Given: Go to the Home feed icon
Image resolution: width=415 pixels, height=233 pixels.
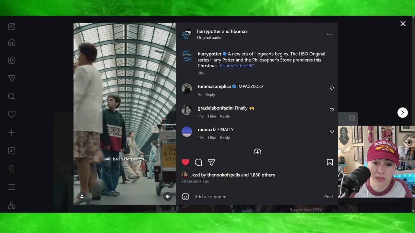Looking at the screenshot, I should [x=12, y=42].
